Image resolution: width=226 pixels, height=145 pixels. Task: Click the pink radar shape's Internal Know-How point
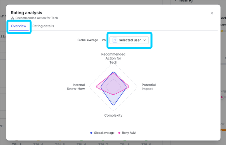(x=96, y=87)
